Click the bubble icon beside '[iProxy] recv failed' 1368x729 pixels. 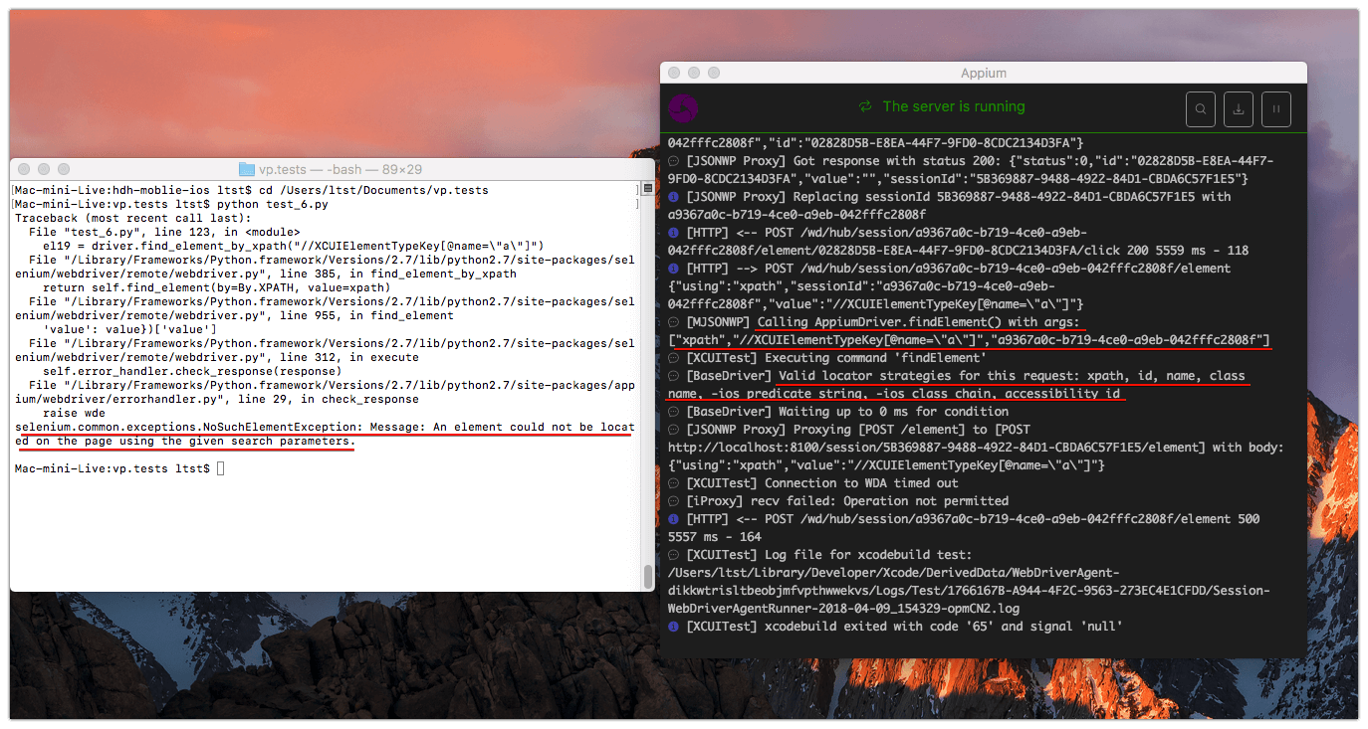pos(674,501)
